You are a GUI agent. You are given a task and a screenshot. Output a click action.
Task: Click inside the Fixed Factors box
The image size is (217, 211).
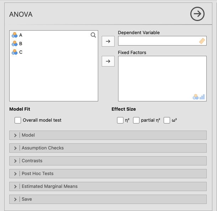pos(162,77)
